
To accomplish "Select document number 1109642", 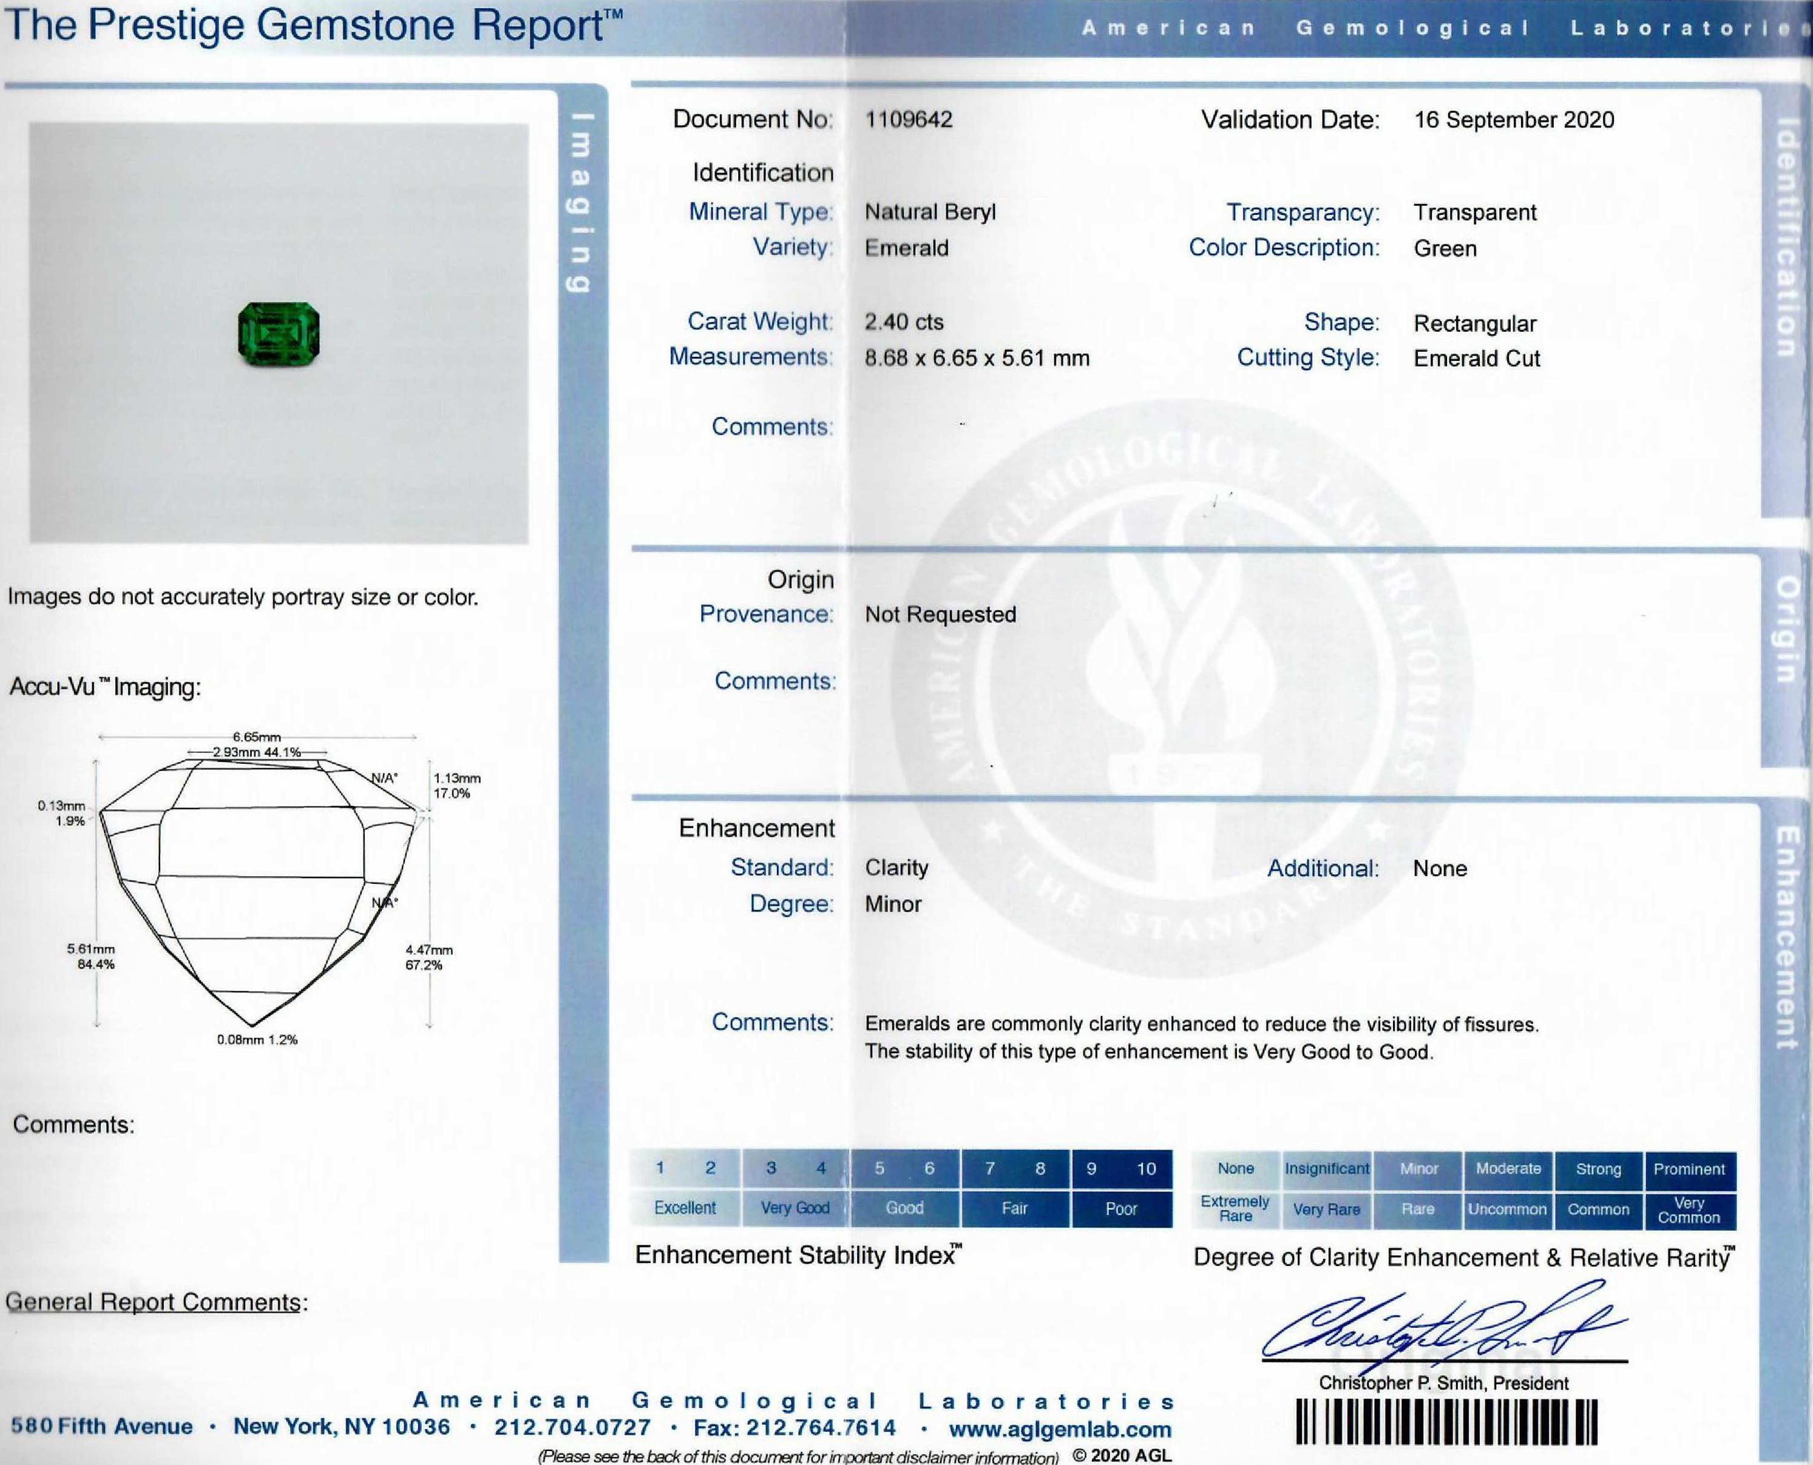I will [x=909, y=119].
